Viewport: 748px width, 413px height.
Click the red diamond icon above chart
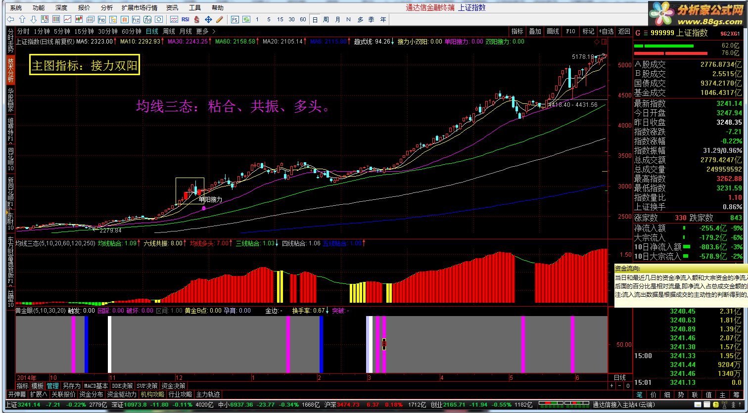click(x=597, y=42)
